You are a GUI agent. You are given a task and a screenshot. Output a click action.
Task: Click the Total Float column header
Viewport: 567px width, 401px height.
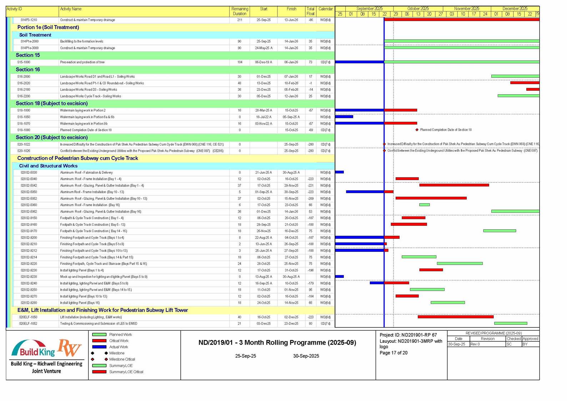pyautogui.click(x=310, y=11)
